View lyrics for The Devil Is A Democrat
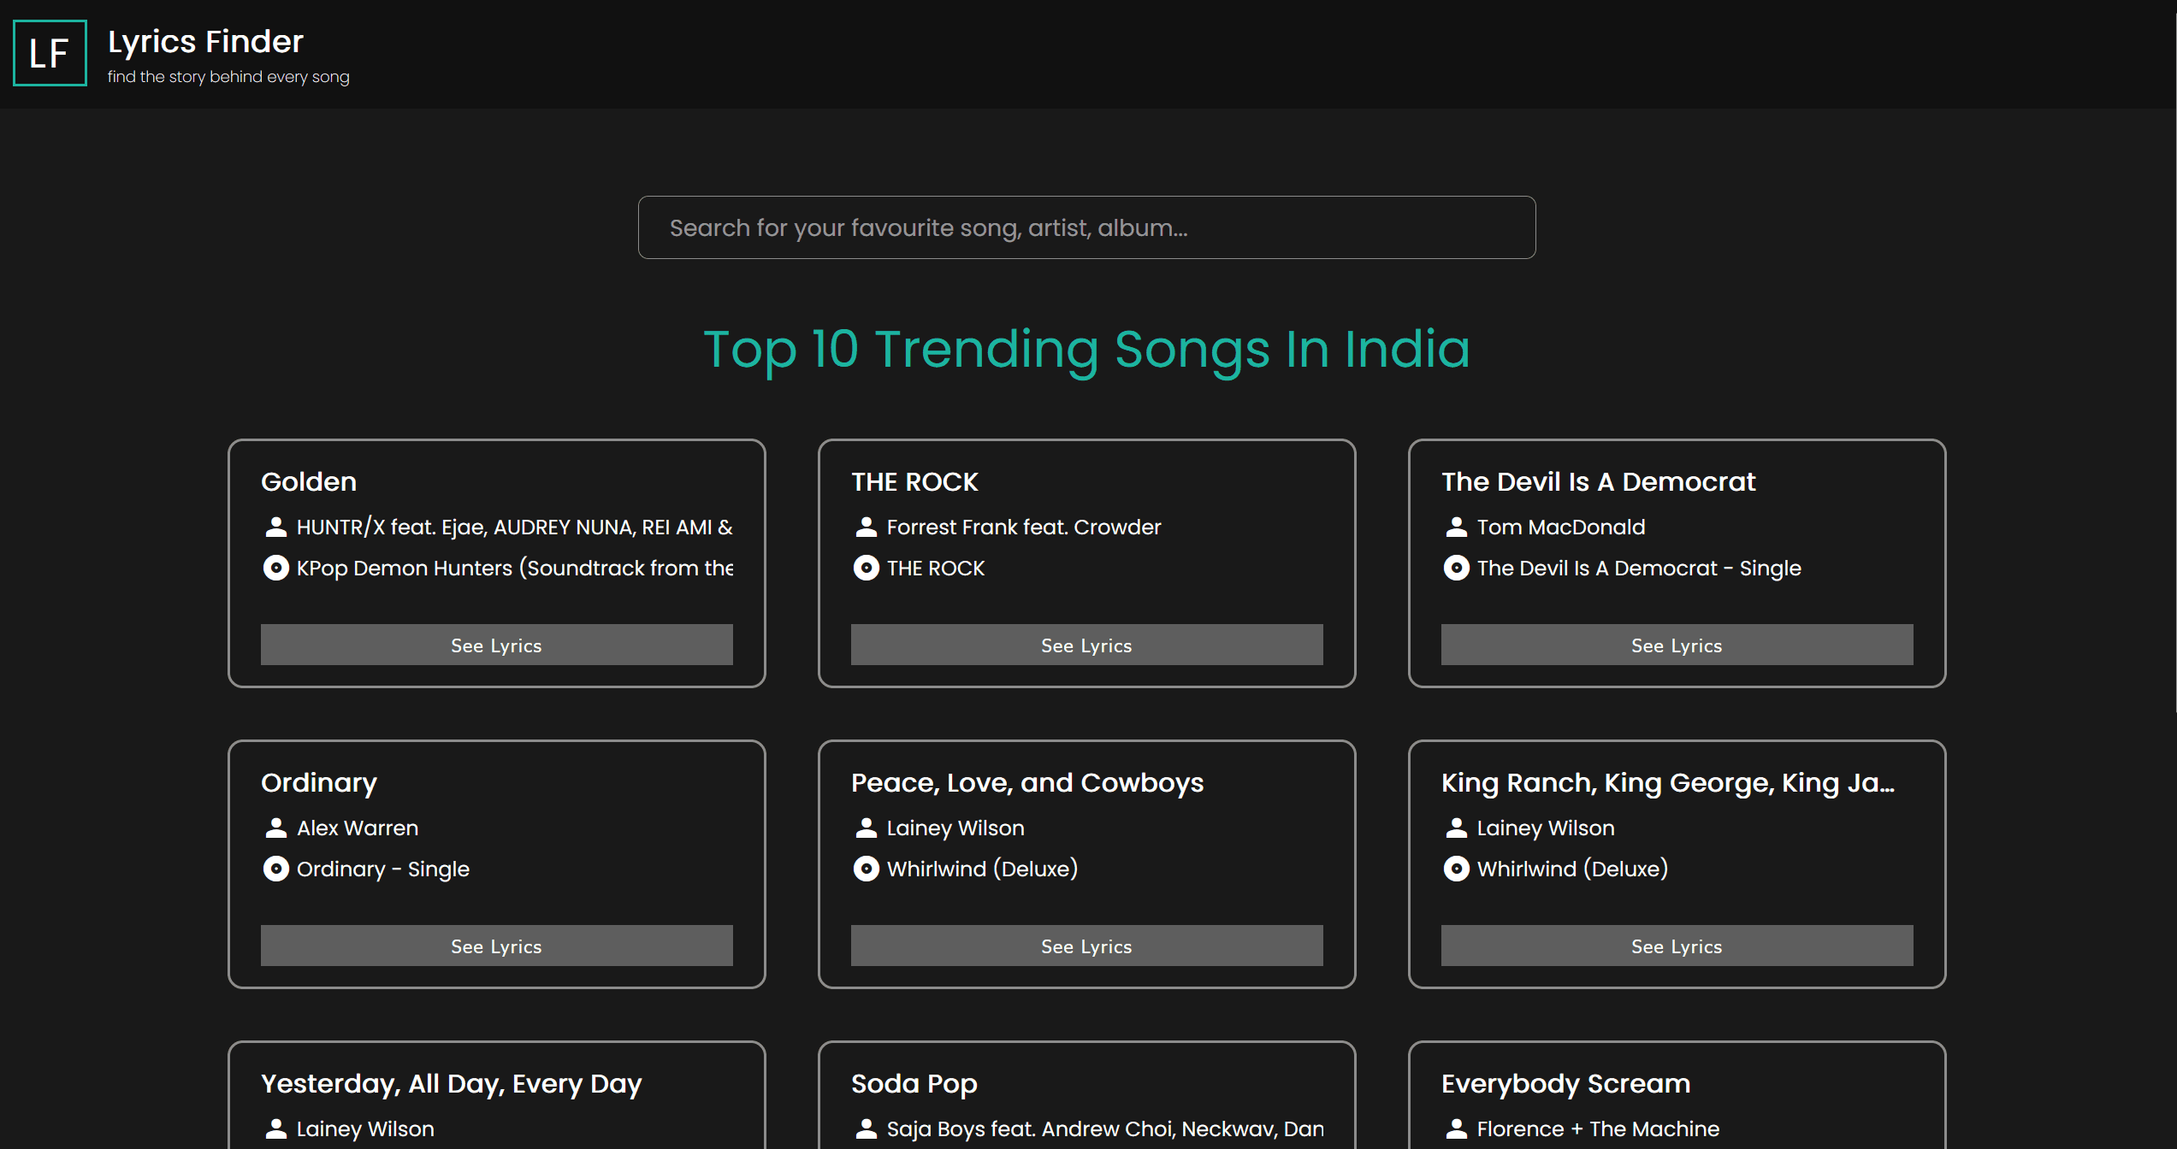The image size is (2177, 1149). click(1677, 645)
